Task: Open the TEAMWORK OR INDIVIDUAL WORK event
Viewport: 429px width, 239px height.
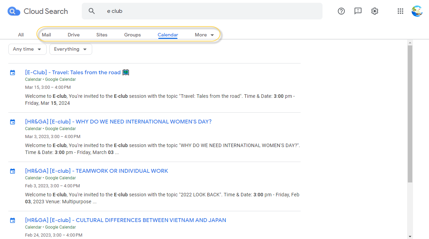Action: [96, 171]
